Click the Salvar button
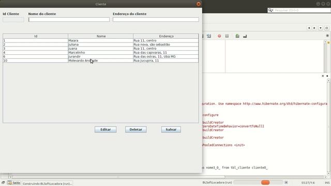331x186 pixels. click(x=171, y=130)
